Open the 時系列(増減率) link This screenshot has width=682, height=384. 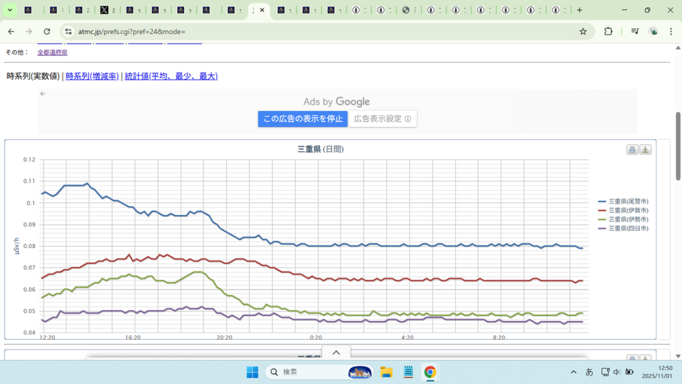click(92, 76)
